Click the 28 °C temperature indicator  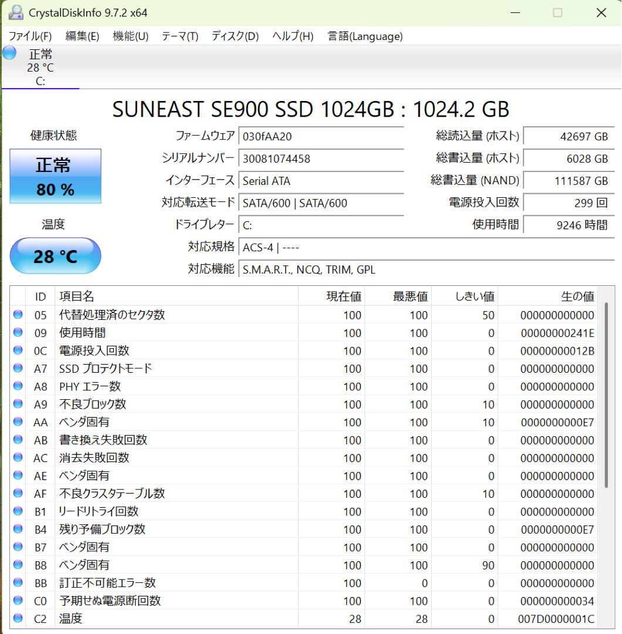pyautogui.click(x=55, y=255)
